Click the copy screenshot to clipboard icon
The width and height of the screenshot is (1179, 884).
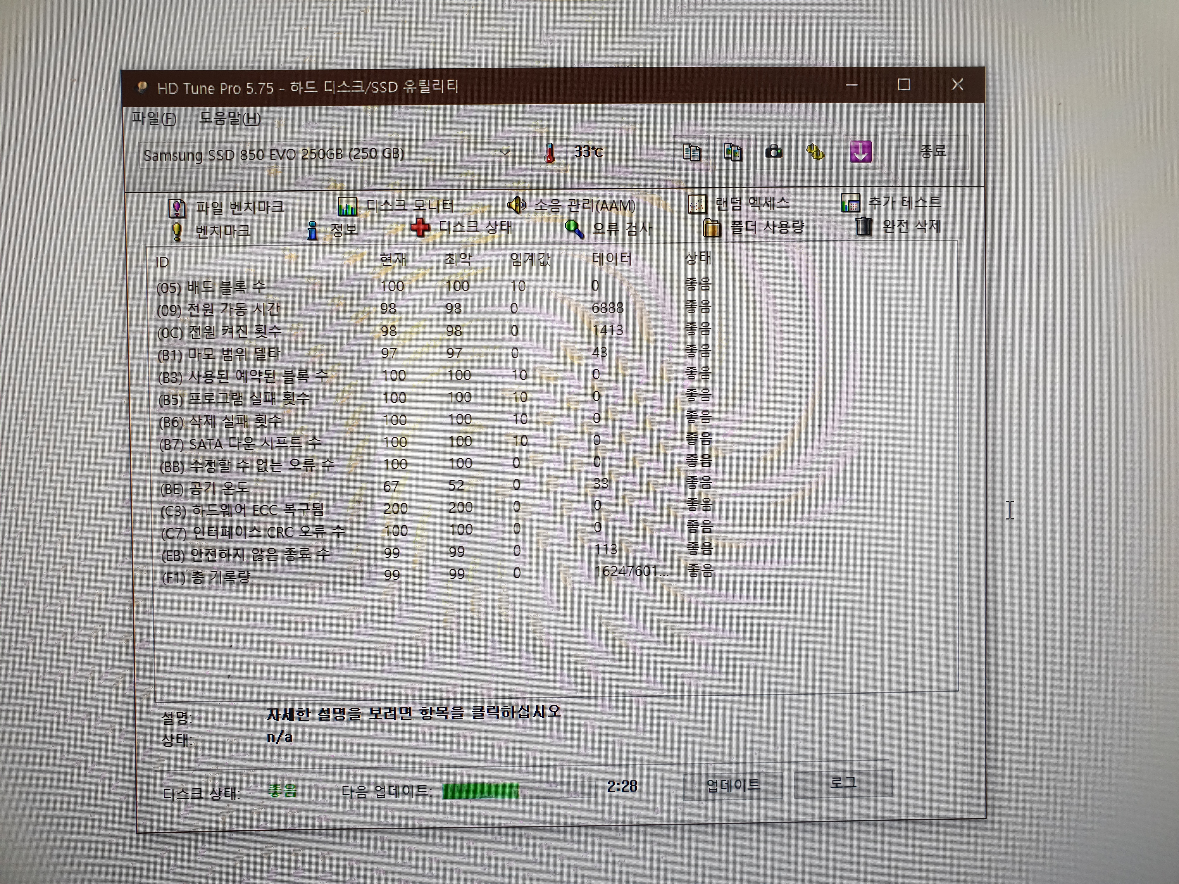pos(732,153)
